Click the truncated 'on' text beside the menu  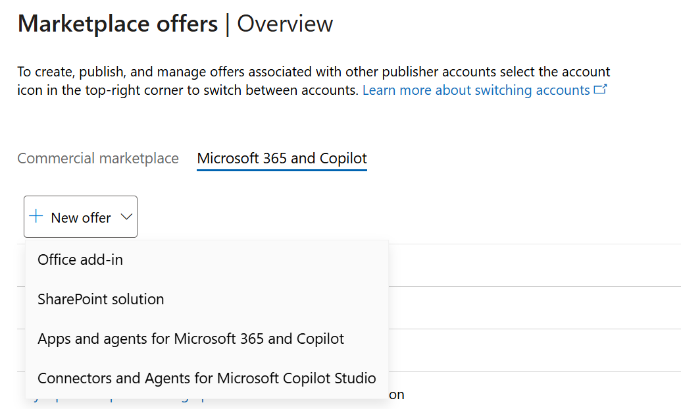click(397, 395)
